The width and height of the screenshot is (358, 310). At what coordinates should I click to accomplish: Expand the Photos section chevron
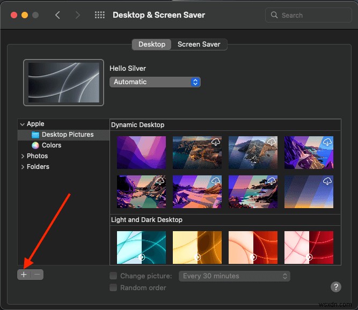pos(23,156)
